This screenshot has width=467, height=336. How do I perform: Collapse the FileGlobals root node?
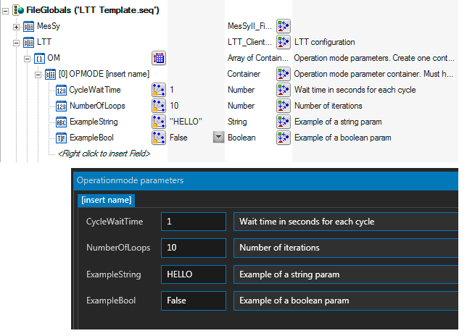tap(5, 12)
